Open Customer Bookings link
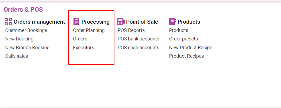 (26, 30)
